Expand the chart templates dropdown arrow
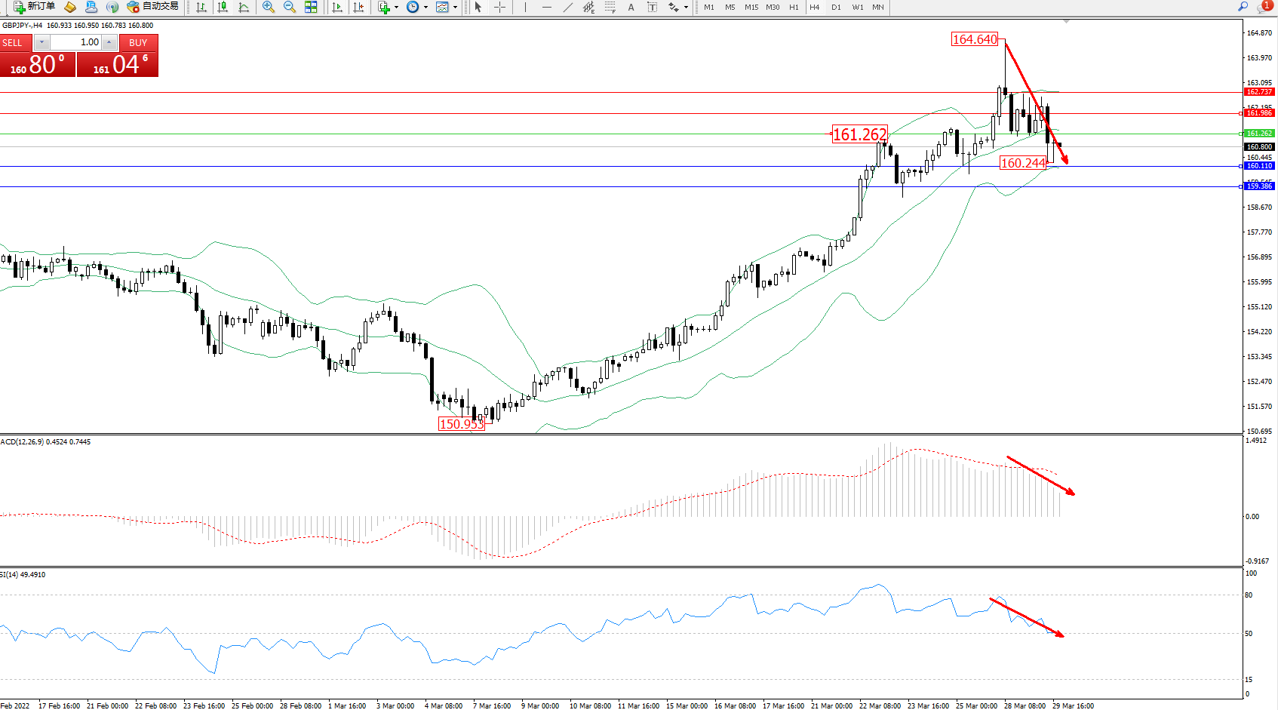 pyautogui.click(x=455, y=8)
